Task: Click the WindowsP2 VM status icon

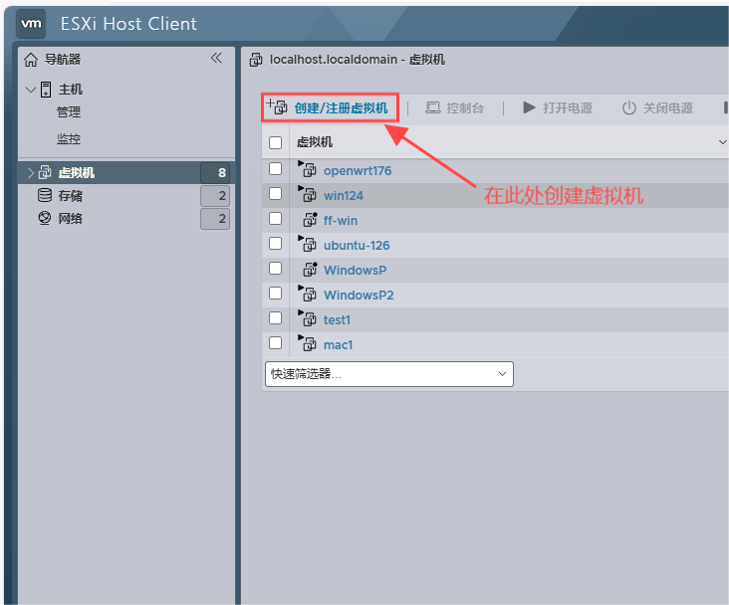Action: point(308,294)
